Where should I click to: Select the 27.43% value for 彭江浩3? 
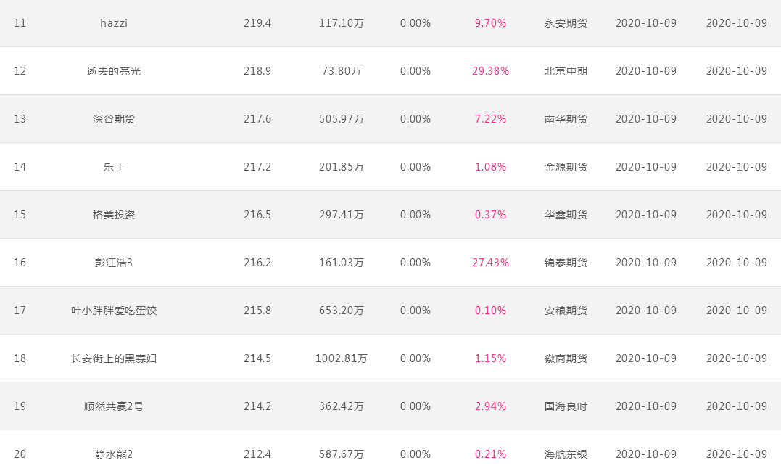coord(491,262)
